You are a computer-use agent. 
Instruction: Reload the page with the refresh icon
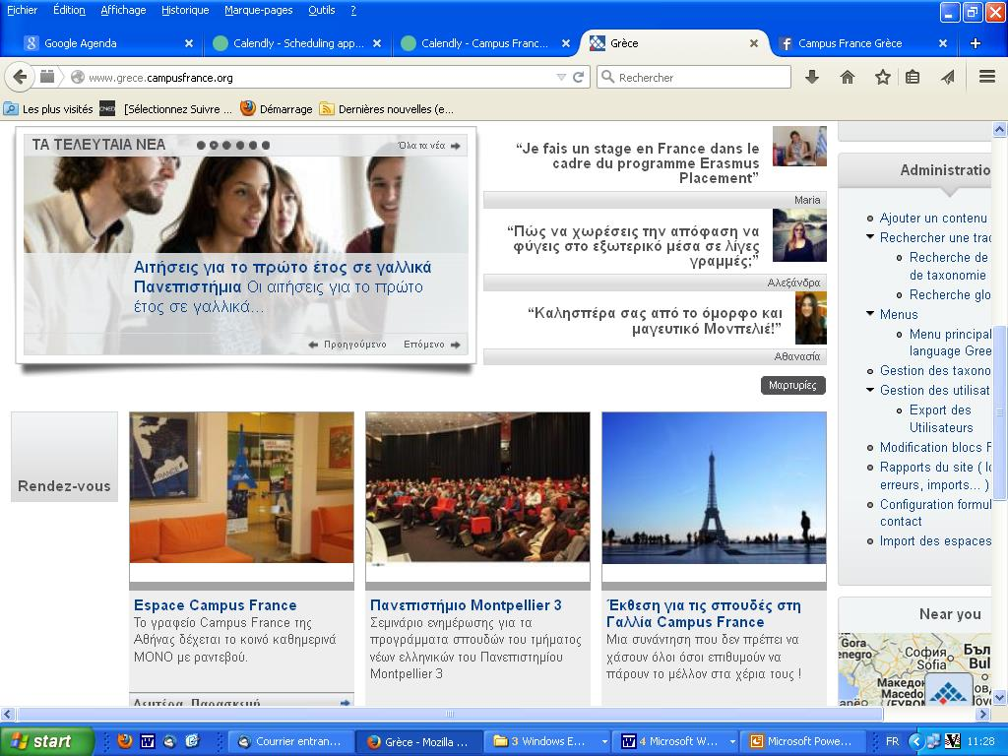point(578,77)
